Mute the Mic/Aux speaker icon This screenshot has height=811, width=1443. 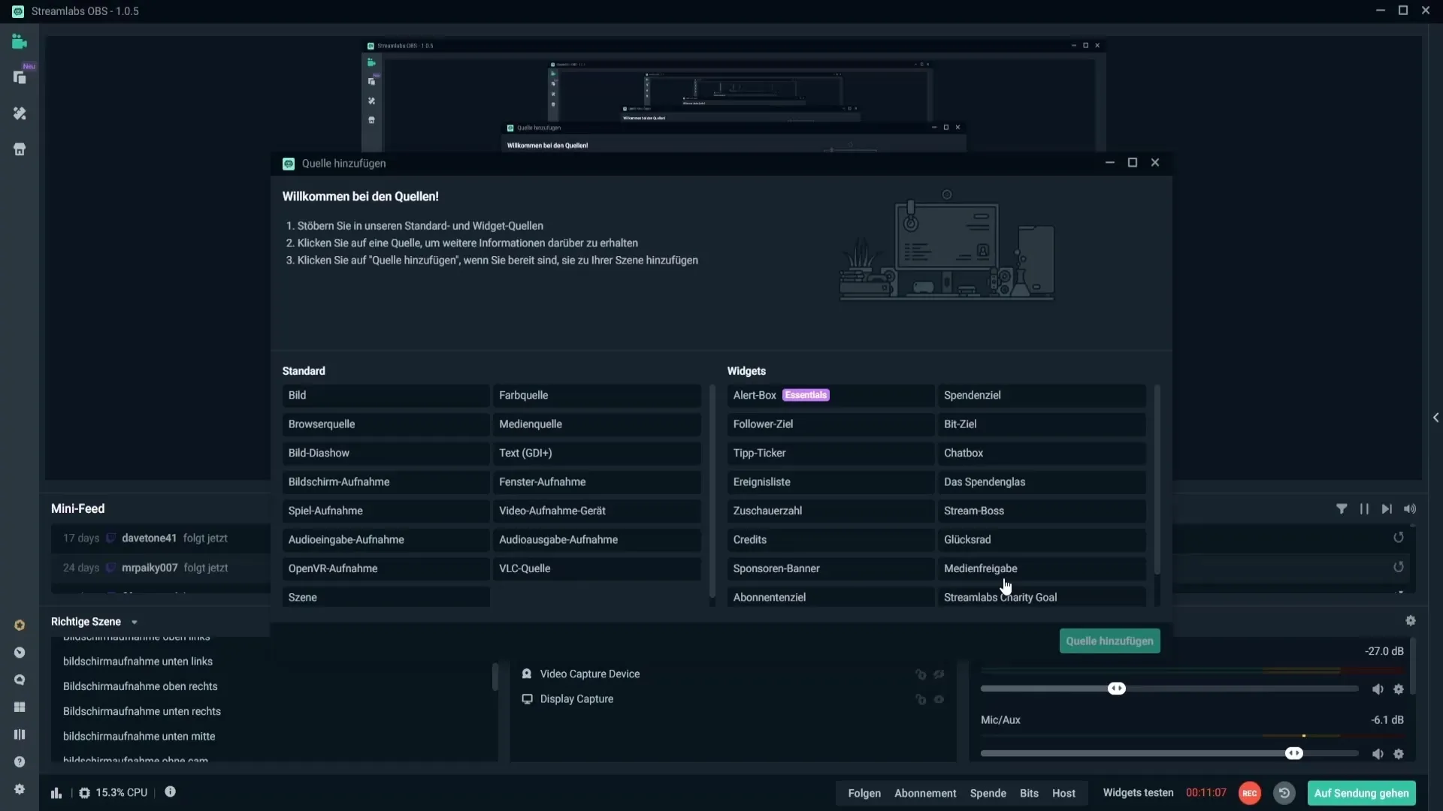coord(1378,754)
